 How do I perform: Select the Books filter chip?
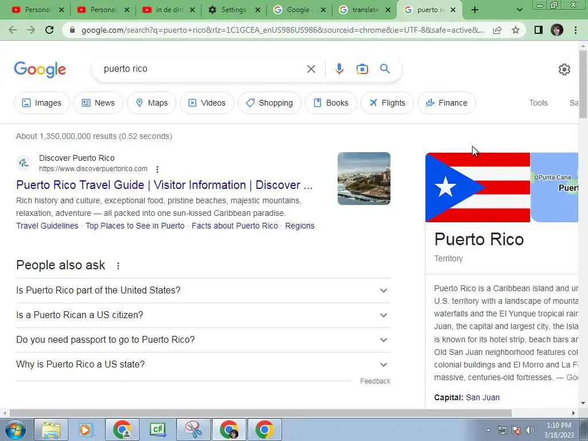pos(331,103)
